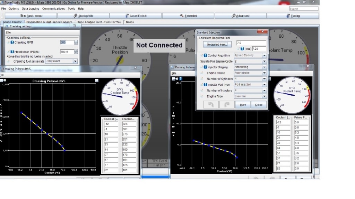Open Advanced toolbar menu

(241, 16)
